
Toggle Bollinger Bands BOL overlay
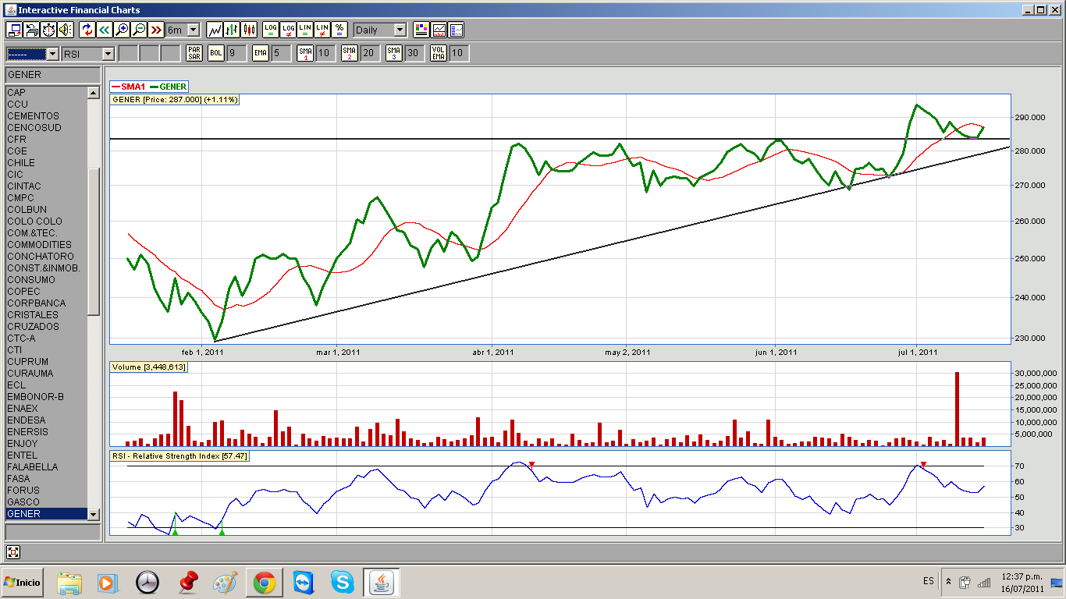click(215, 53)
